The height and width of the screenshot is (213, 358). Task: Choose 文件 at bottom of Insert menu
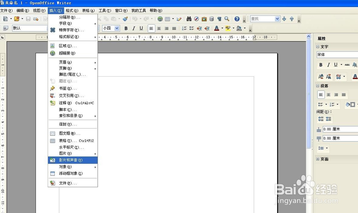click(x=73, y=183)
